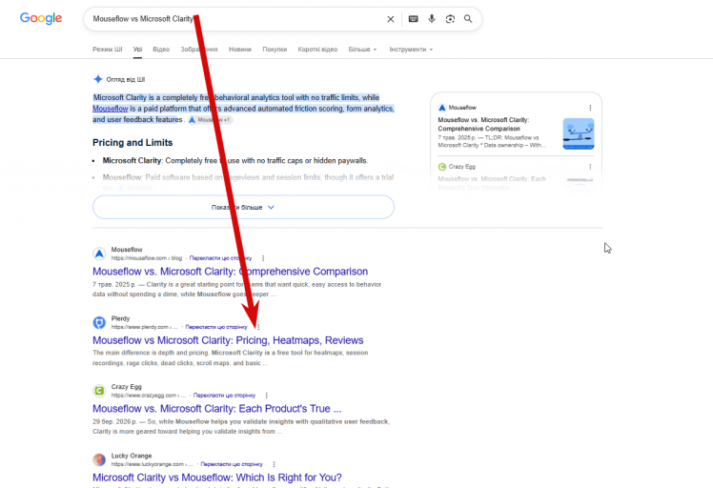Open search by image camera icon
Image resolution: width=713 pixels, height=488 pixels.
coord(450,19)
